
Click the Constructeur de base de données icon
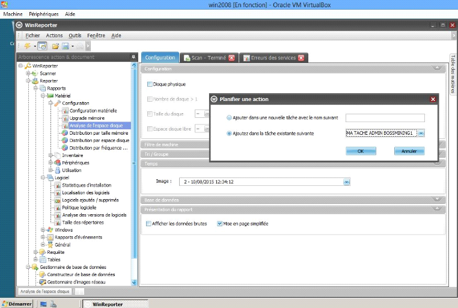[x=43, y=274]
